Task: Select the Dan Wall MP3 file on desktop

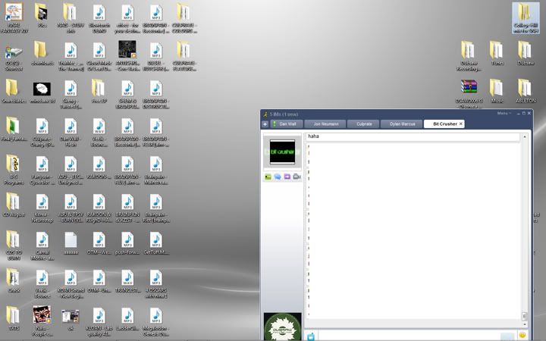Action: [71, 132]
